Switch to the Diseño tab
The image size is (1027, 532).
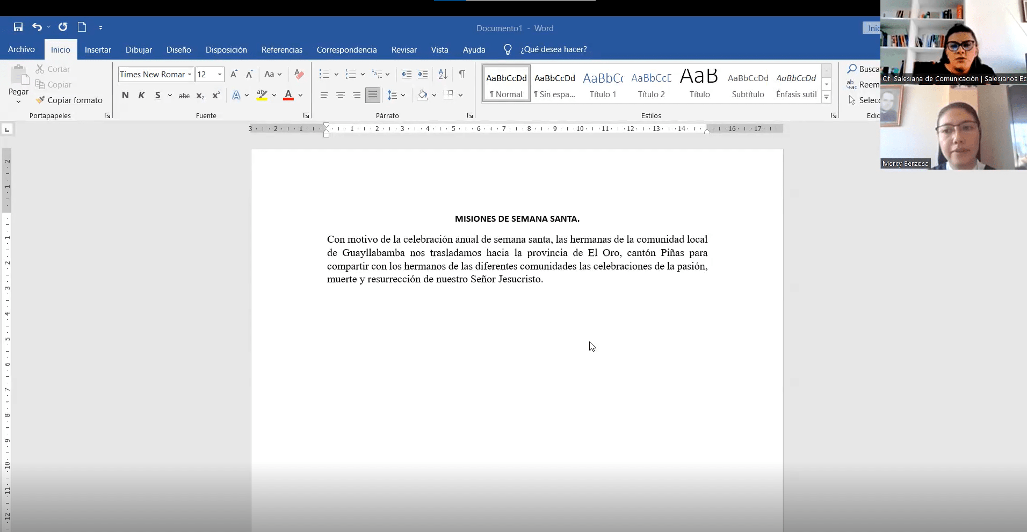(x=179, y=49)
